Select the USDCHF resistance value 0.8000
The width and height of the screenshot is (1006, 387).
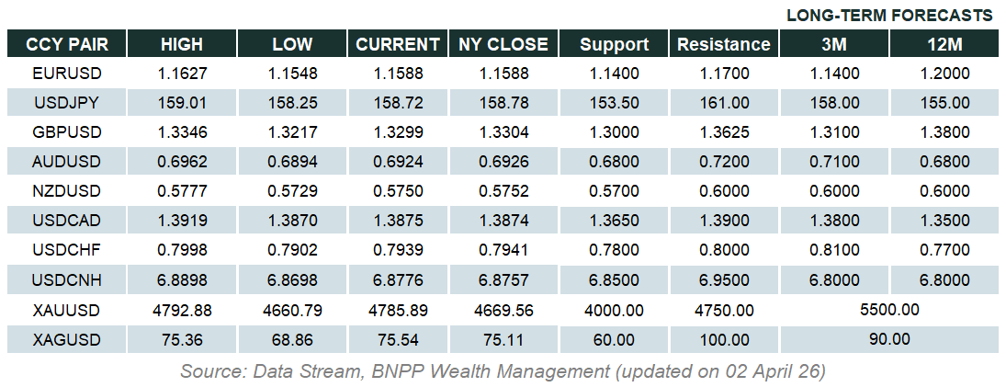(x=723, y=251)
